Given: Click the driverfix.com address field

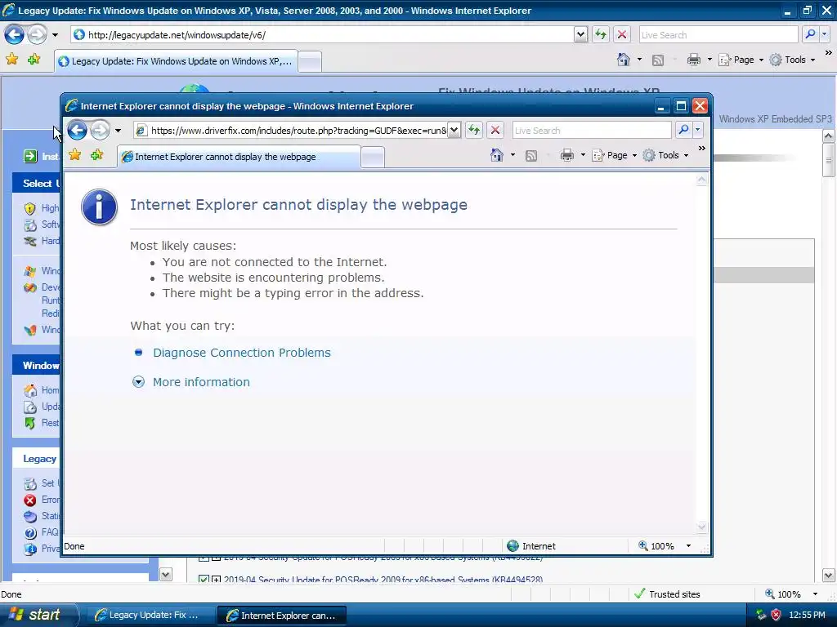Looking at the screenshot, I should [291, 130].
